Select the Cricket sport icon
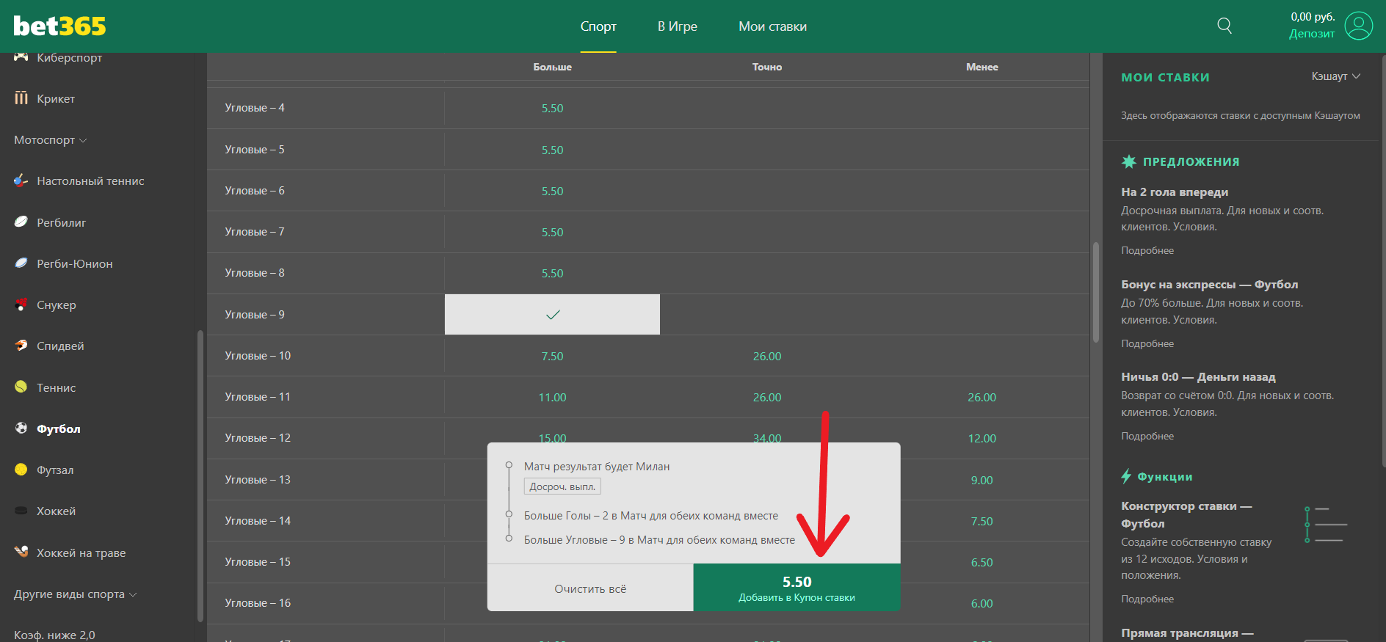This screenshot has height=642, width=1386. coord(21,98)
